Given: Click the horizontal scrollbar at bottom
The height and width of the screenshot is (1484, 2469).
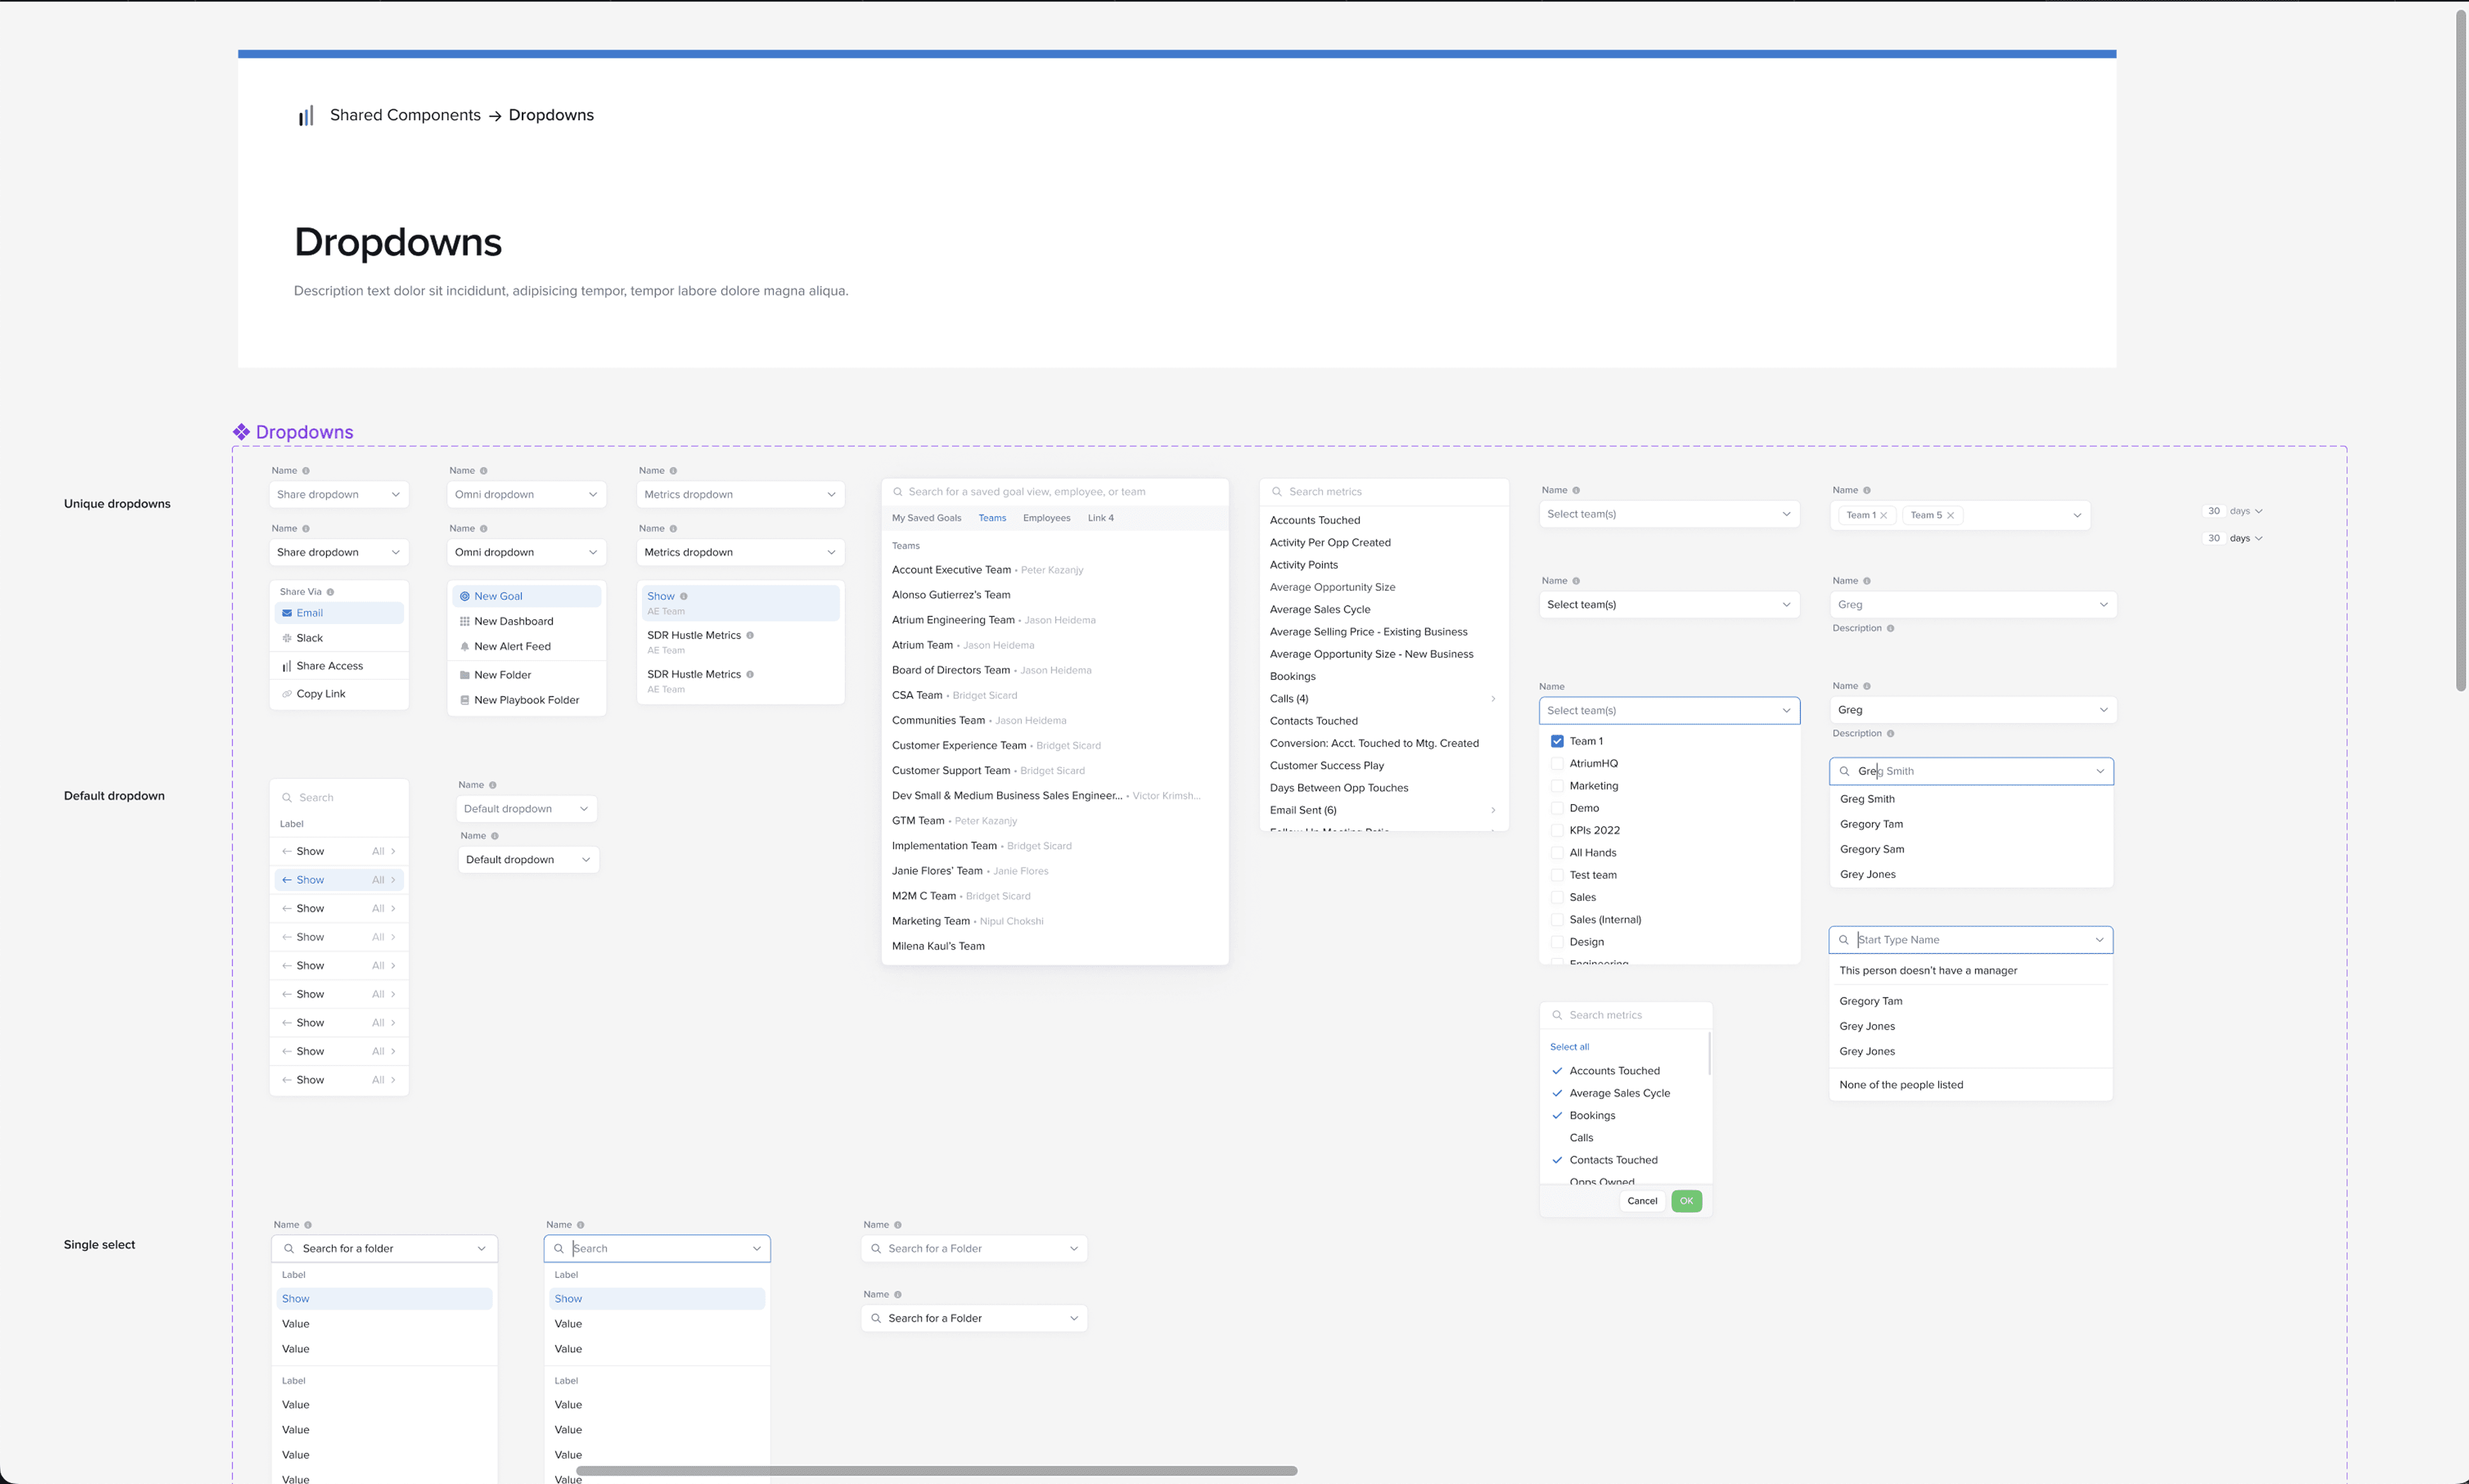Looking at the screenshot, I should pyautogui.click(x=936, y=1471).
